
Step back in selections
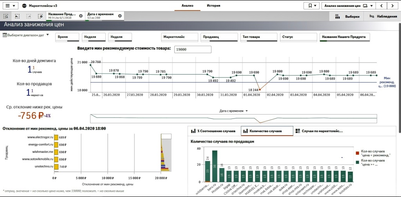click(17, 16)
